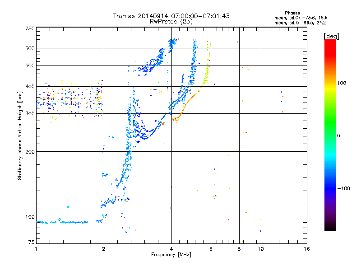Click the x-axis tick label "1"
The width and height of the screenshot is (361, 271).
point(36,249)
